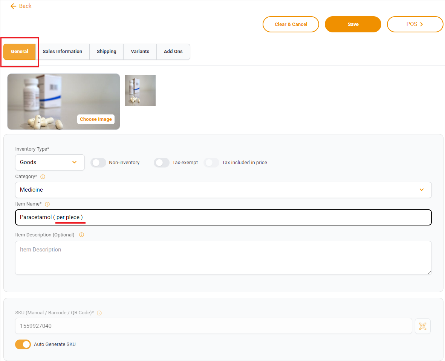Turn off Auto Generate SKU toggle
The width and height of the screenshot is (445, 361).
coord(23,344)
